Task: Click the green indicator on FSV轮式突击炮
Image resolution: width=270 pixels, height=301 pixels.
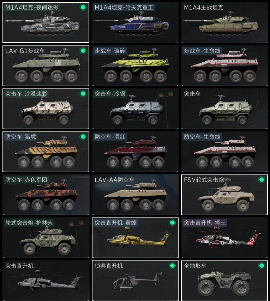Action: pos(262,180)
